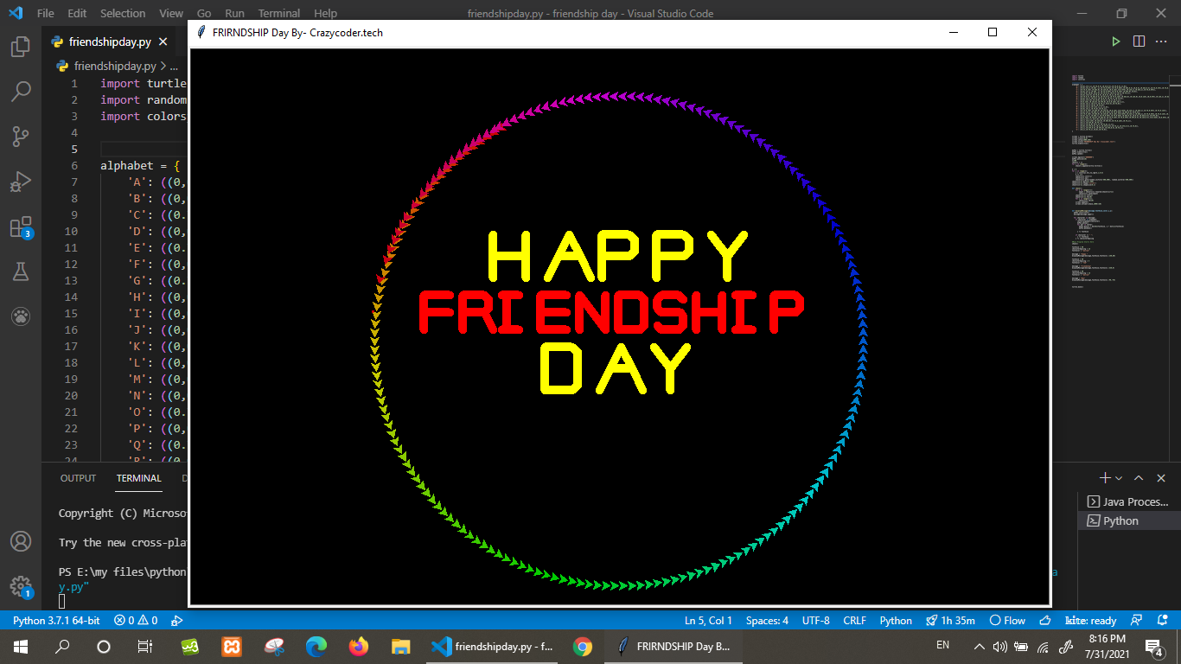Change line ending by clicking CRLF
Screen dimensions: 1181x664
click(x=854, y=620)
